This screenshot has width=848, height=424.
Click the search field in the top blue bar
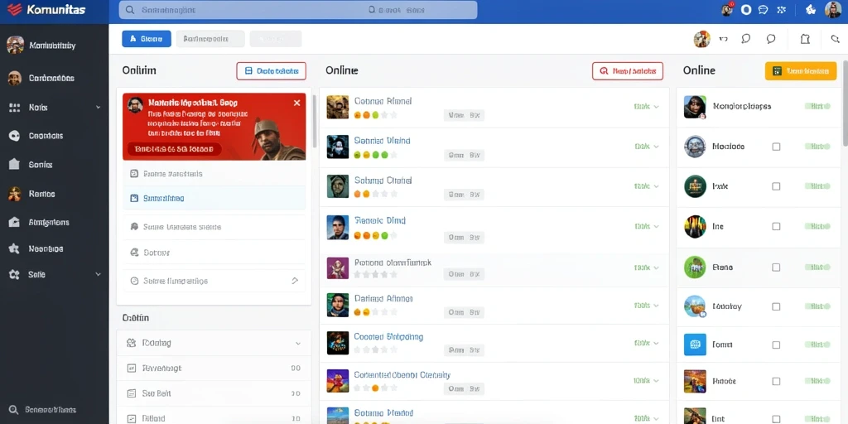[x=298, y=10]
